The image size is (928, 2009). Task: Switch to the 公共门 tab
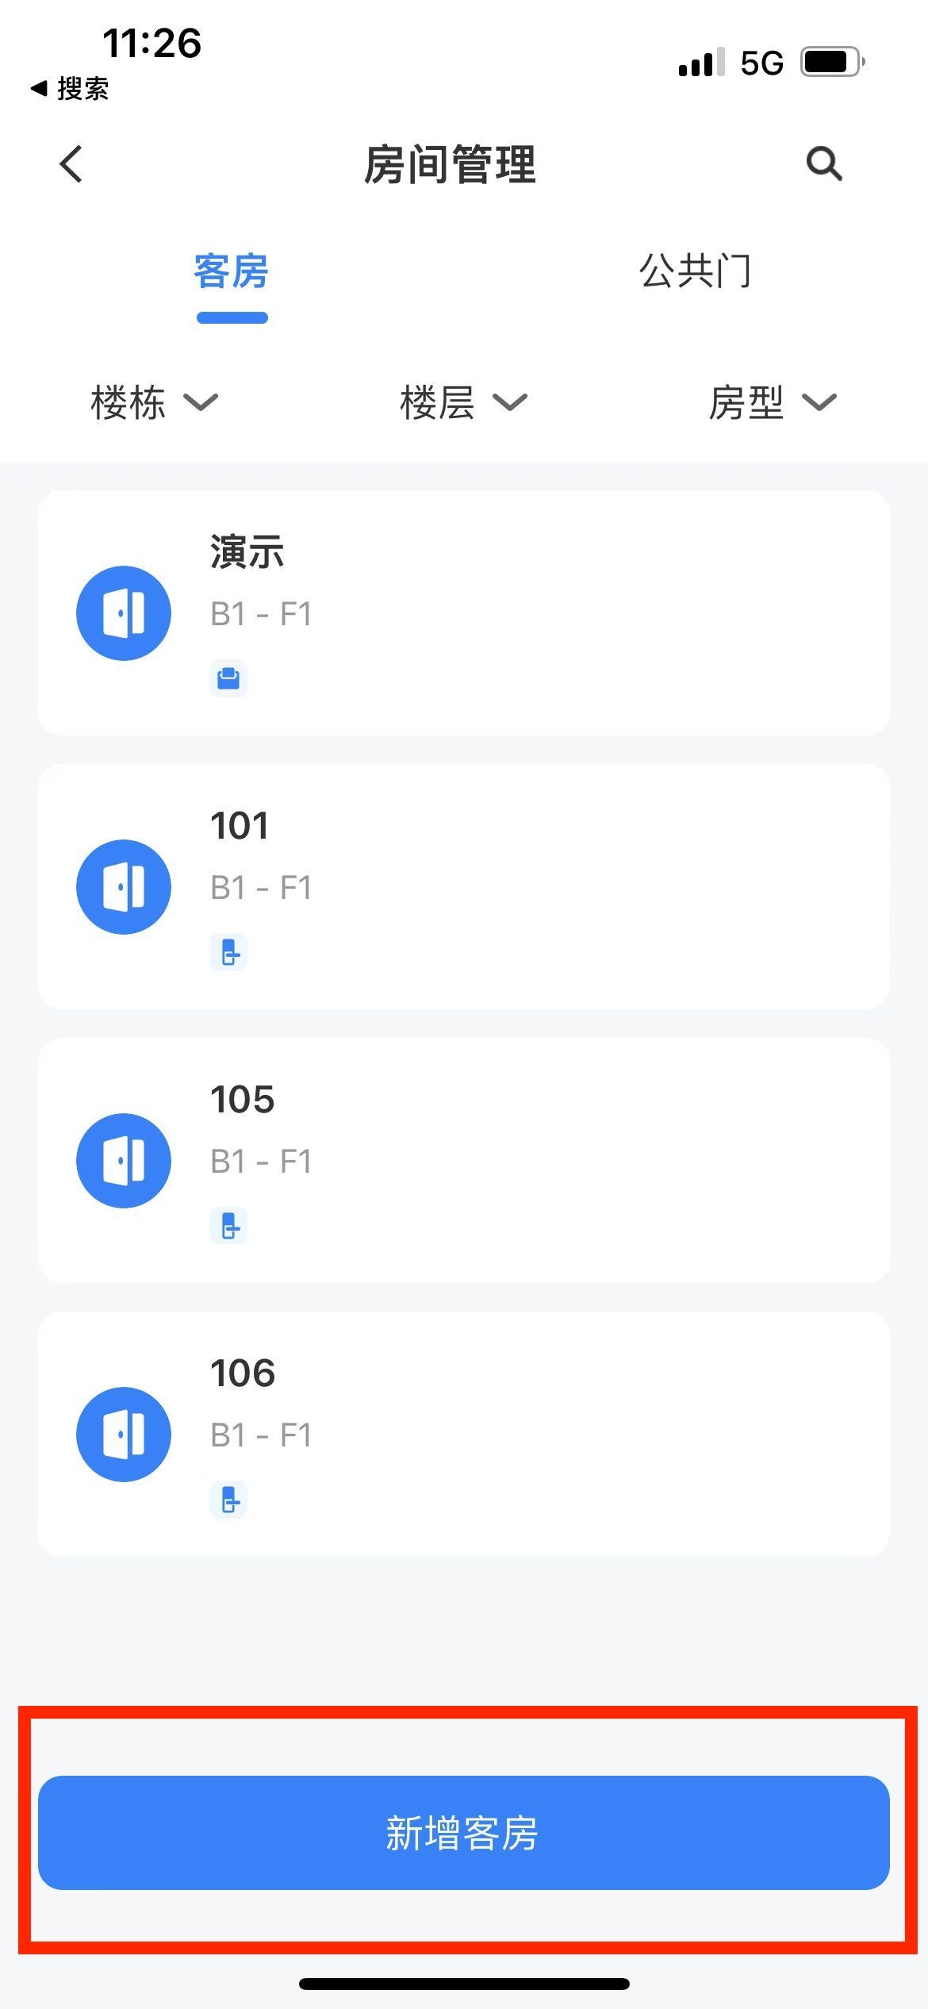tap(695, 272)
